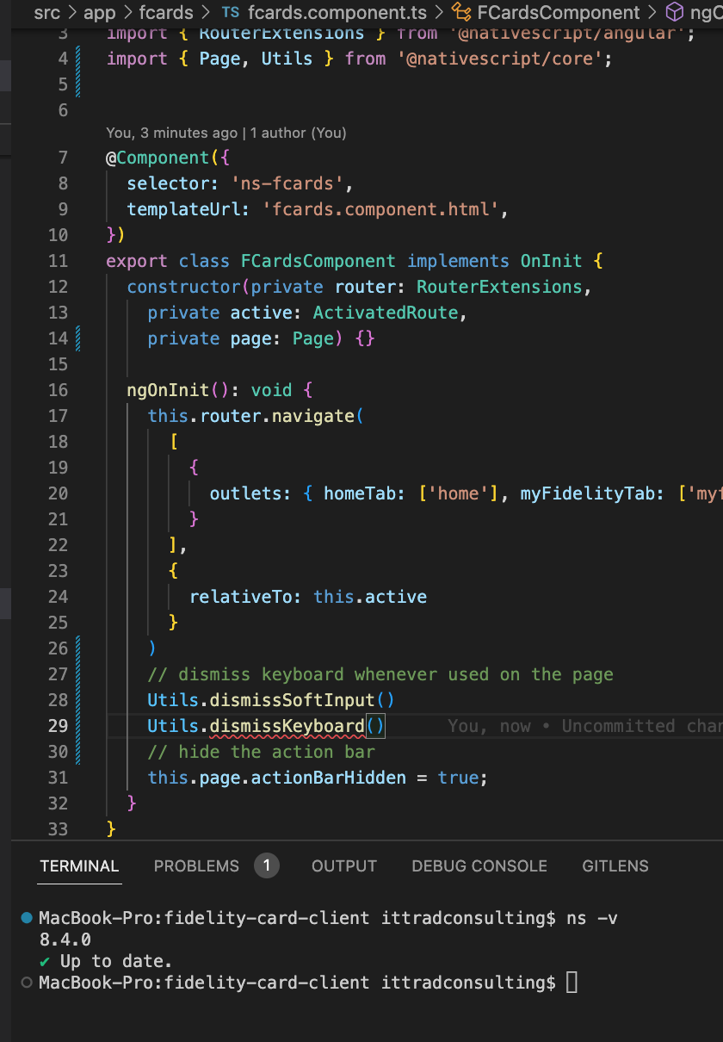This screenshot has height=1042, width=723.
Task: Switch to the GITLENS tab
Action: point(615,866)
